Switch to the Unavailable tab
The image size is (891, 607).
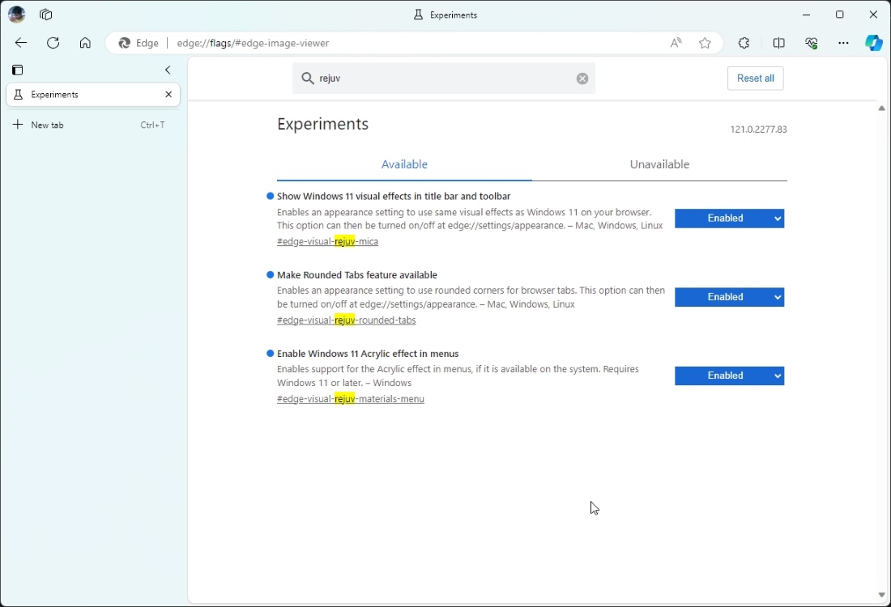point(659,164)
